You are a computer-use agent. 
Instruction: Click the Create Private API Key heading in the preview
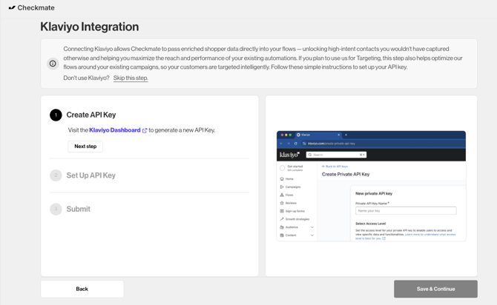pos(345,174)
